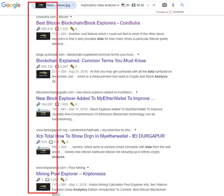Image resolution: width=224 pixels, height=196 pixels.
Task: Expand blogs.systweak.com result dropdown arrow
Action: [138, 54]
